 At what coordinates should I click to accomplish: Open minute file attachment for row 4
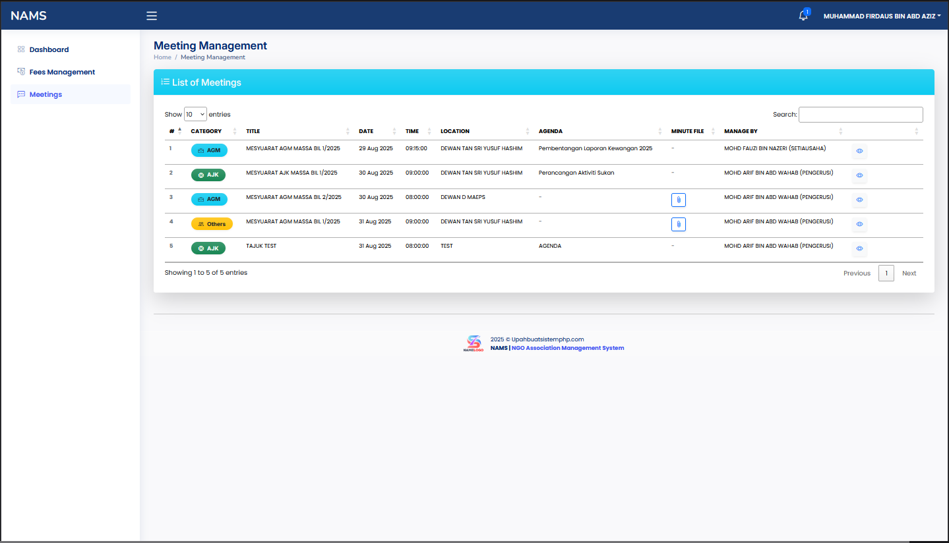[x=678, y=224]
